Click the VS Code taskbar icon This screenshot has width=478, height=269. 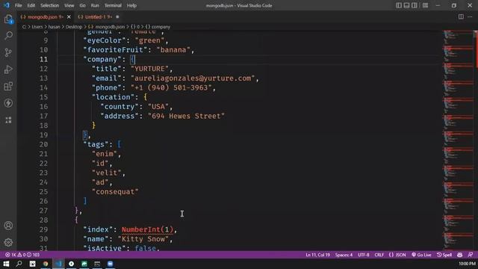(58, 264)
